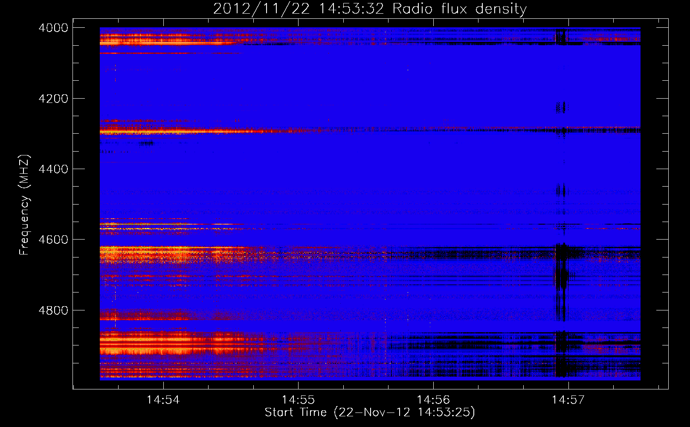
Task: Click the 'Start Time (22-Nov-12 14:53:25)' x-axis label
Action: click(x=370, y=412)
